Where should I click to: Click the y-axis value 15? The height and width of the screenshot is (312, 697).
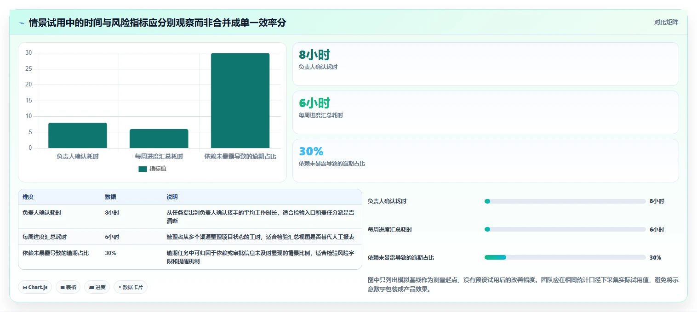pyautogui.click(x=29, y=100)
